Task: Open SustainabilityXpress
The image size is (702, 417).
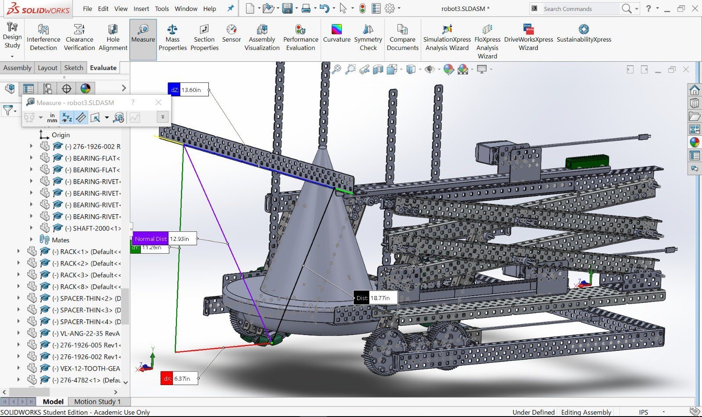Action: 584,34
